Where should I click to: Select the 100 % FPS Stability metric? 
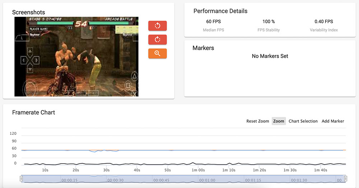tap(269, 22)
